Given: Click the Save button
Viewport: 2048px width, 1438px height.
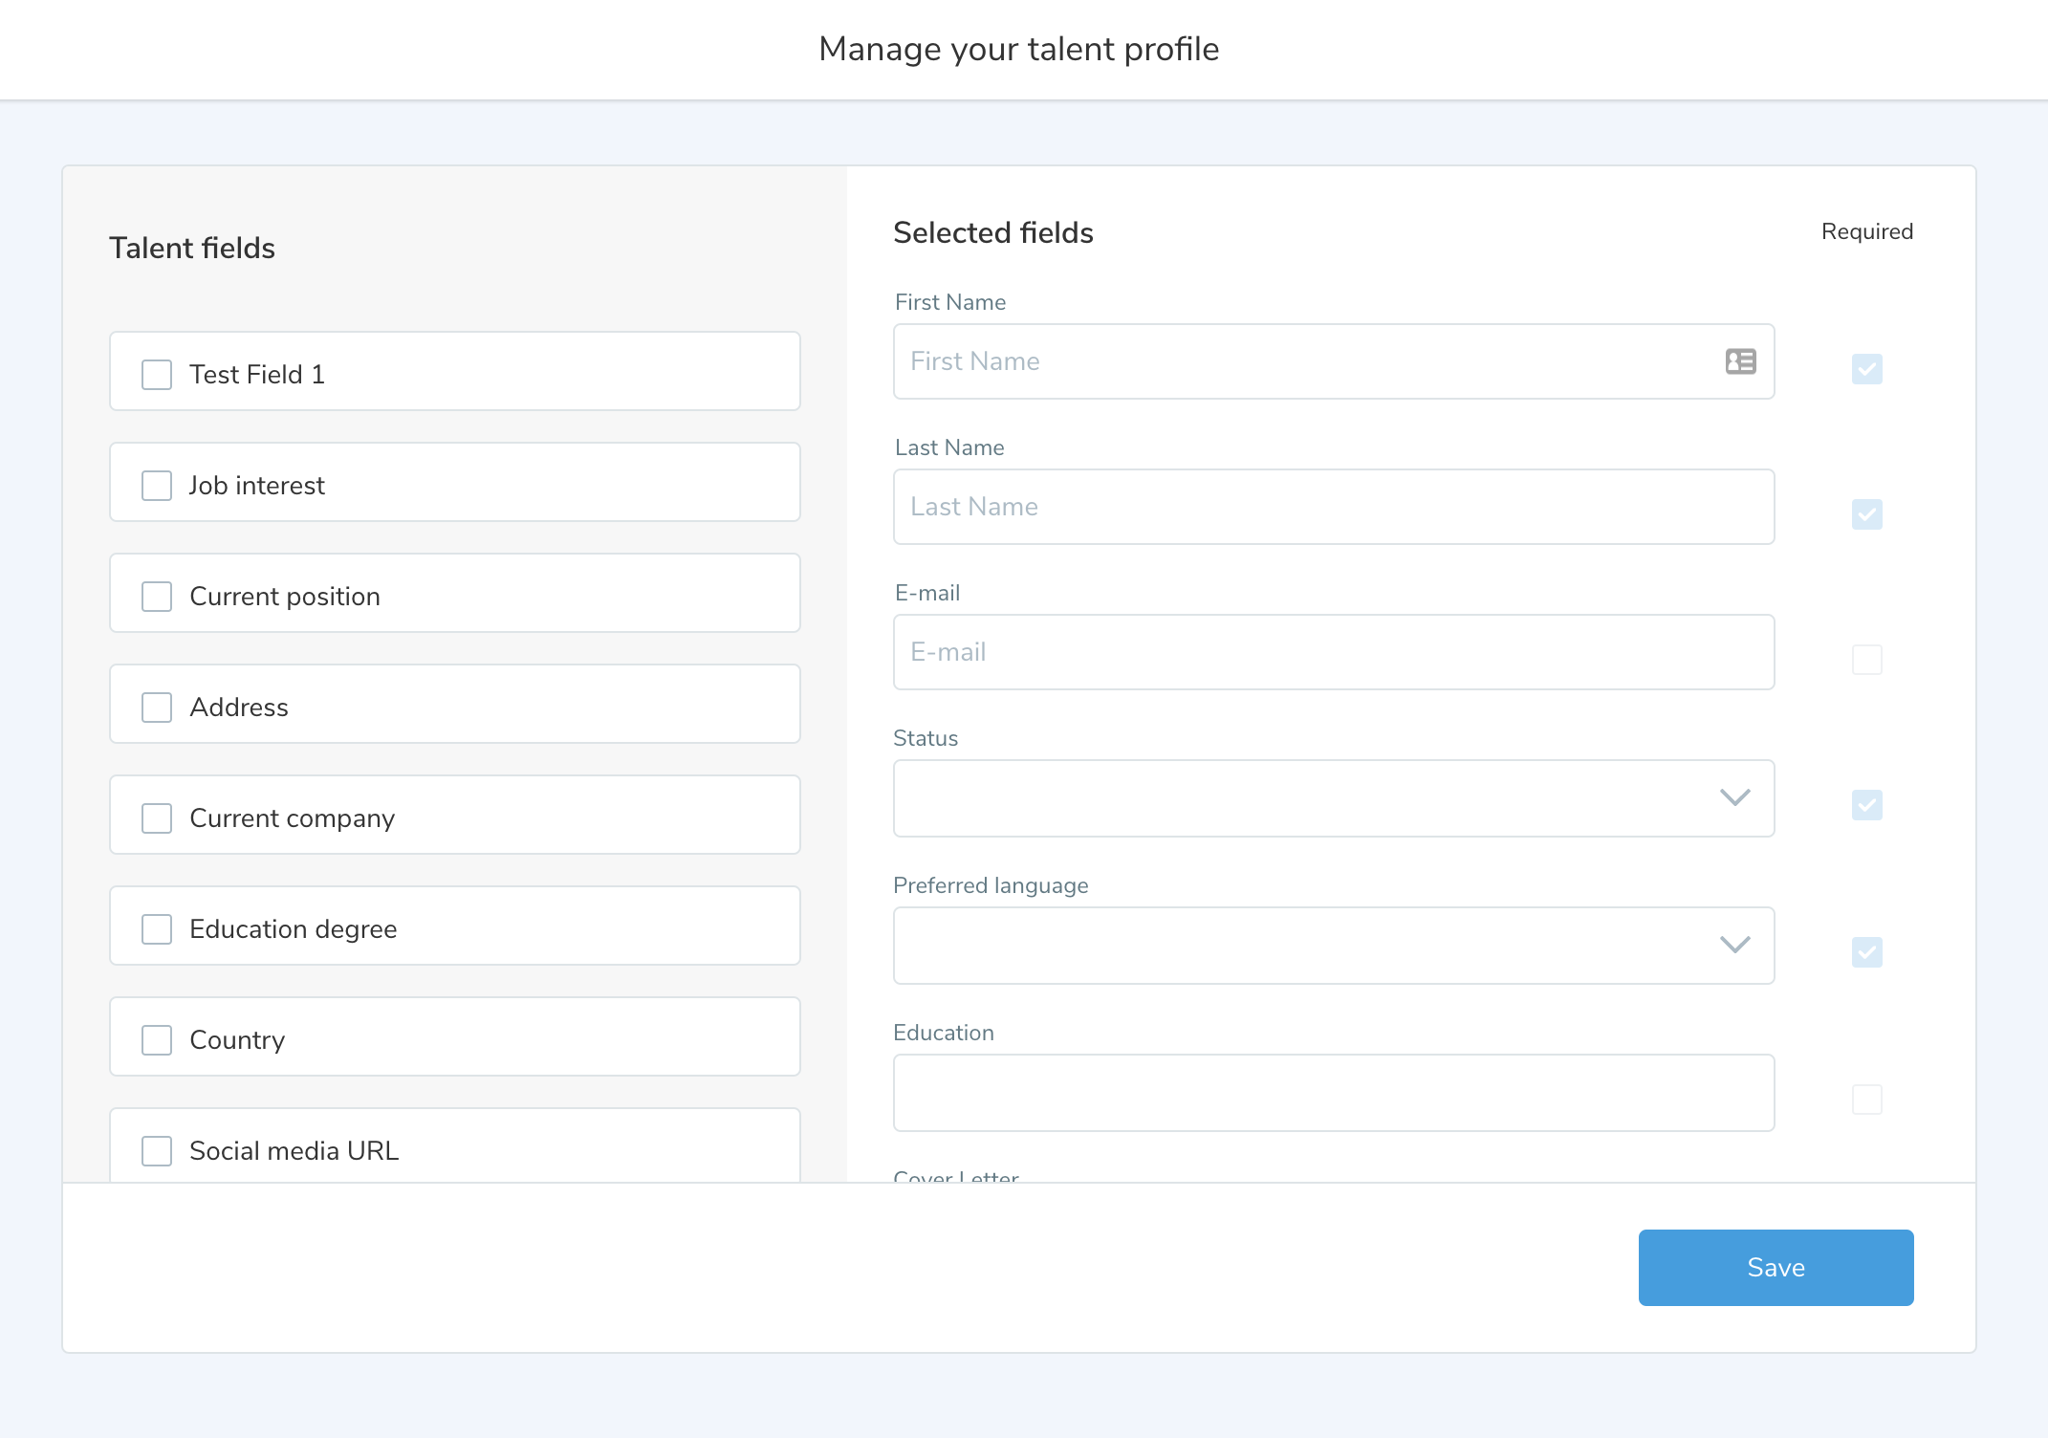Looking at the screenshot, I should coord(1776,1268).
